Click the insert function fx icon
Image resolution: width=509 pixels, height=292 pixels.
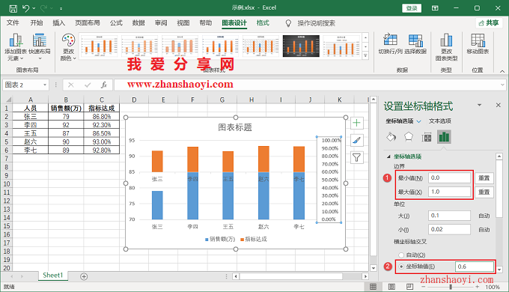click(x=104, y=85)
